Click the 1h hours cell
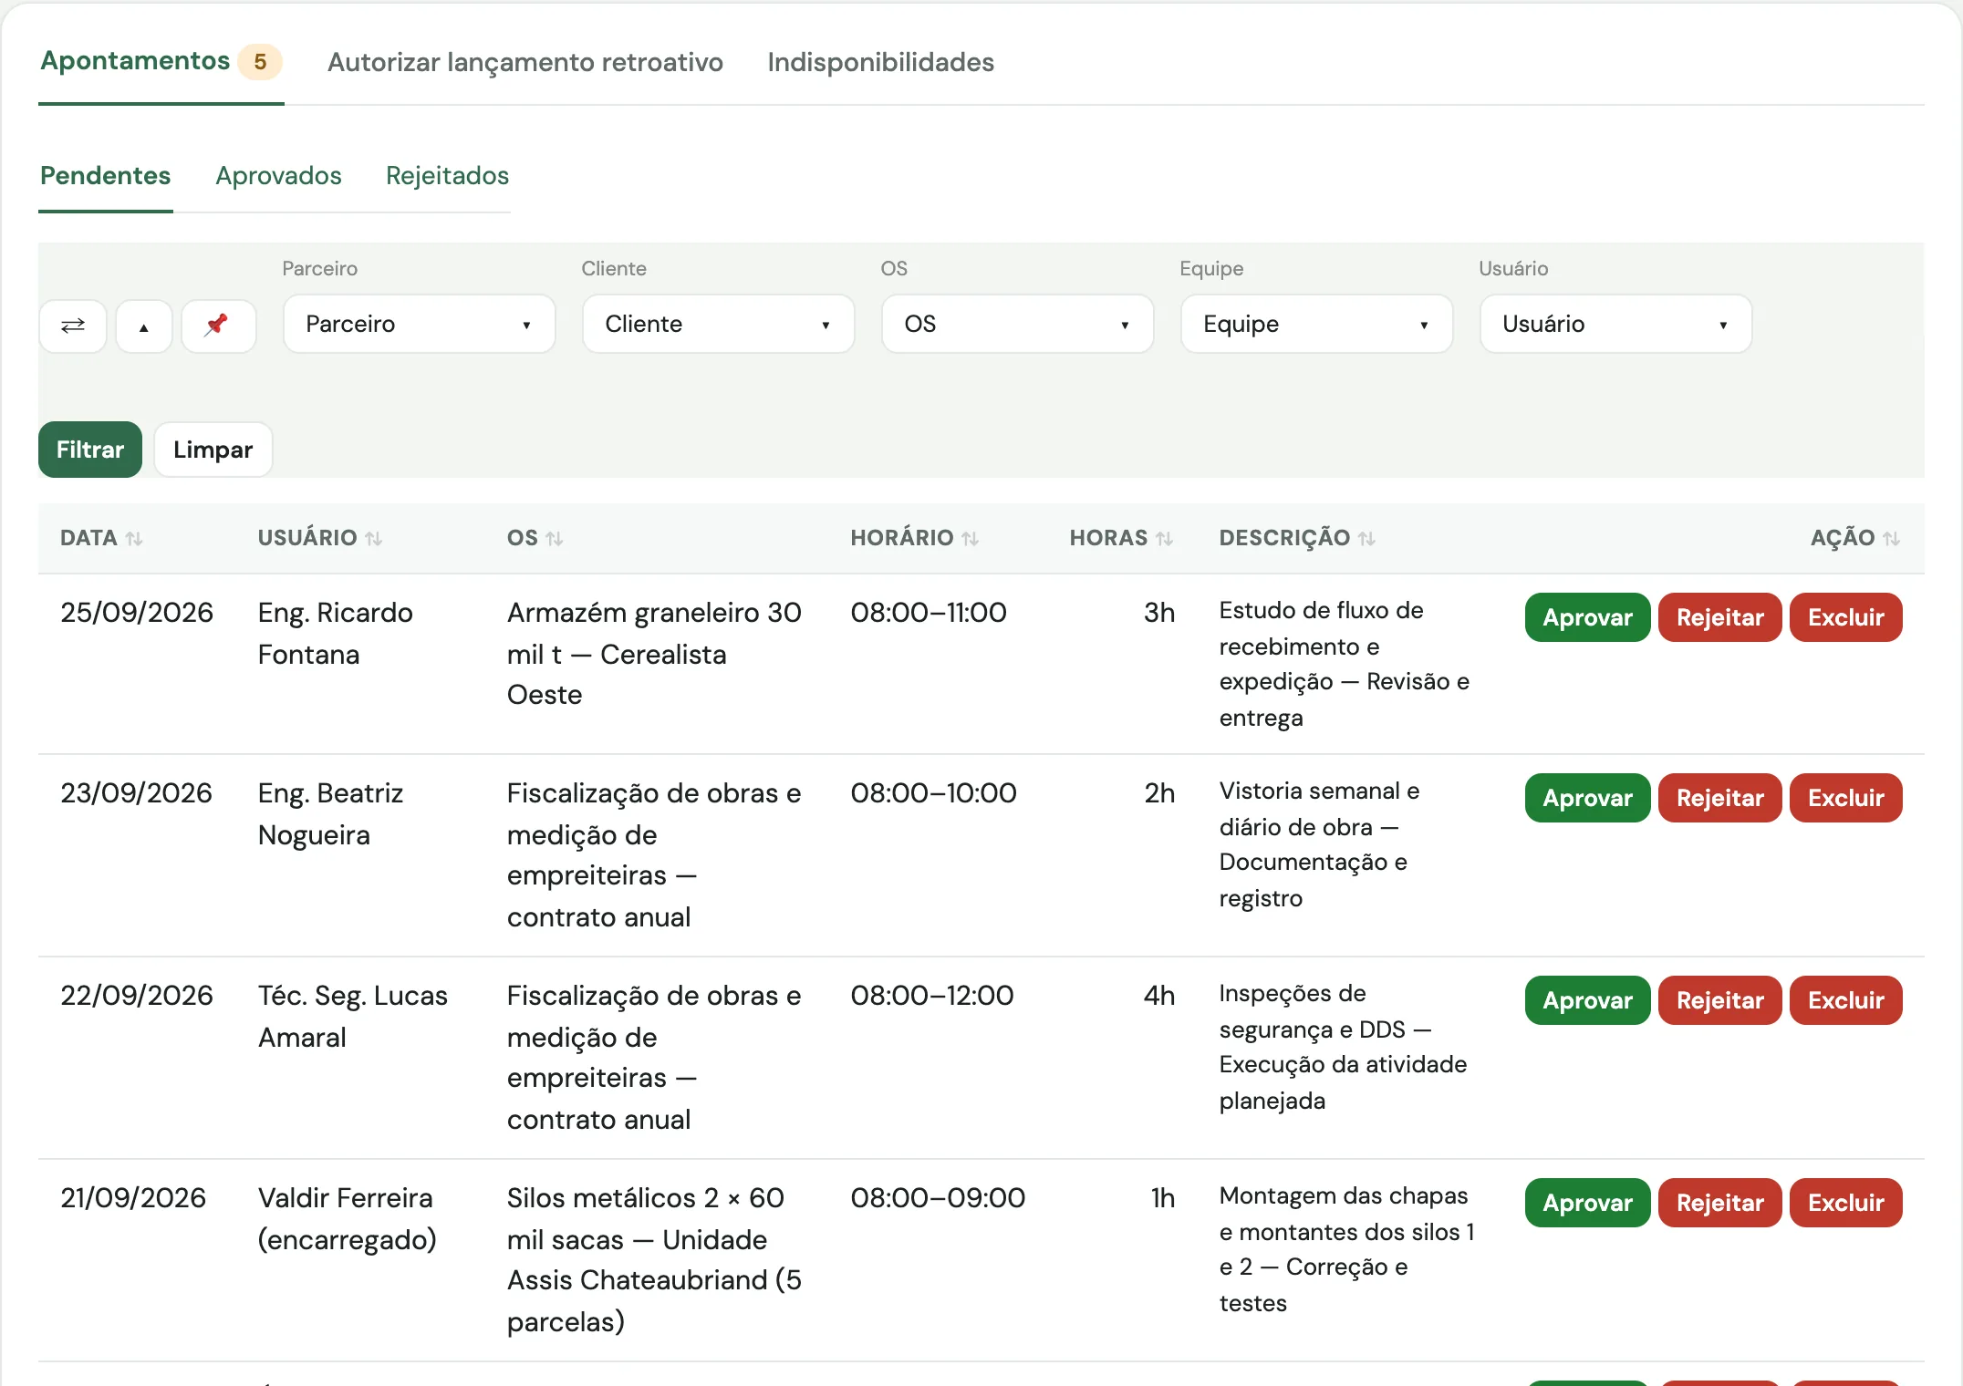Viewport: 1963px width, 1386px height. (x=1163, y=1198)
